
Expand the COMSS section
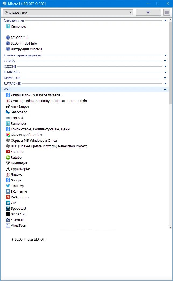click(165, 61)
